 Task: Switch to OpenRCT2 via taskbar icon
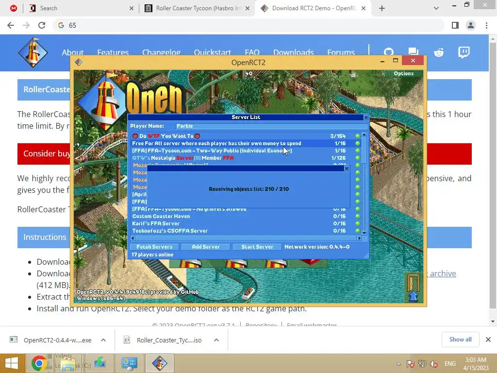[159, 363]
